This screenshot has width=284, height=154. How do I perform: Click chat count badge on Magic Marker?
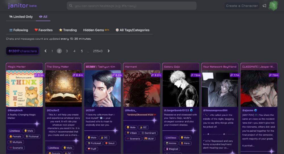tap(39, 75)
